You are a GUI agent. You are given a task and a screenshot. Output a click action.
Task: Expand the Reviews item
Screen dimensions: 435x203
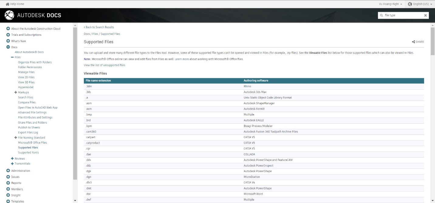12,158
